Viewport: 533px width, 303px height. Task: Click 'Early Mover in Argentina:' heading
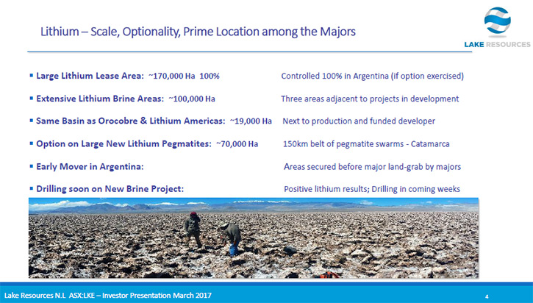[90, 167]
